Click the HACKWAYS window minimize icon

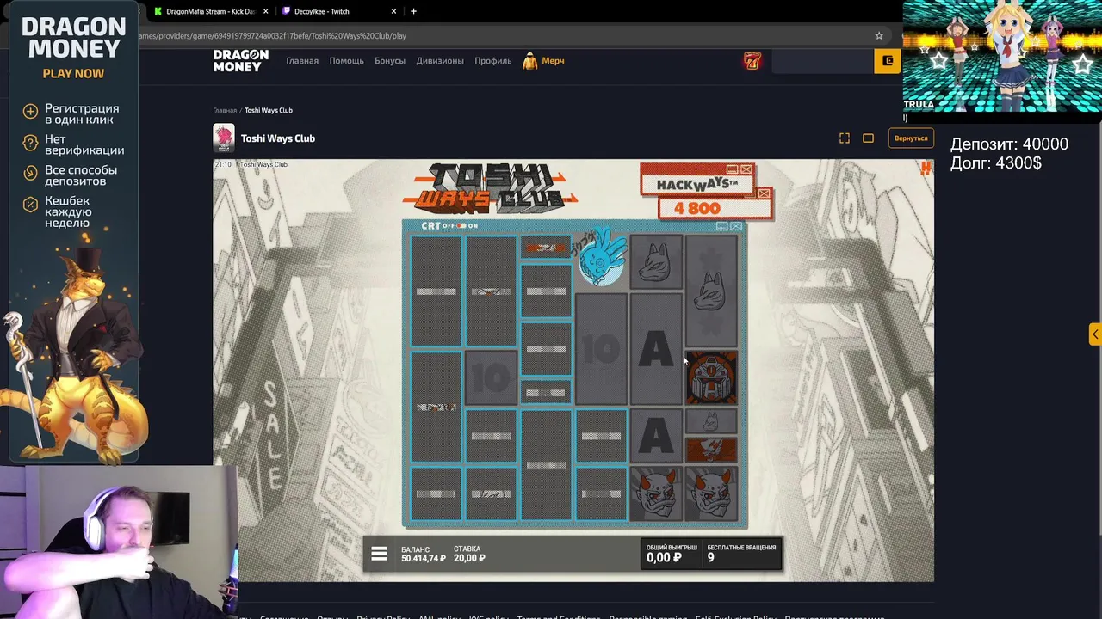tap(732, 169)
